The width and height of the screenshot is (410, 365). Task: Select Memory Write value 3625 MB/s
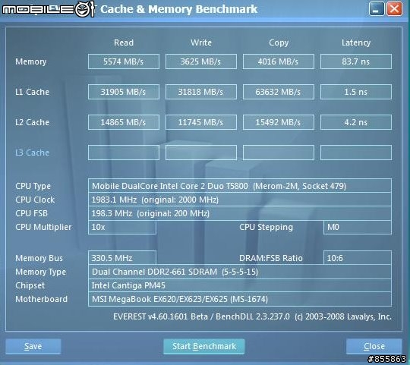click(x=201, y=61)
